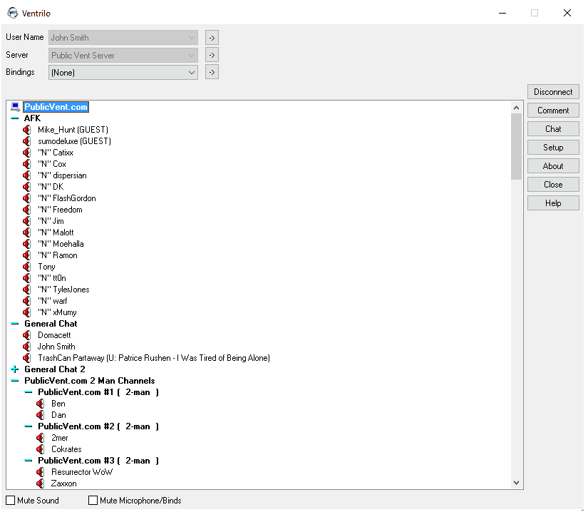Viewport: 588px width, 512px height.
Task: Click speaker icon beside Cokrates
Action: tap(40, 449)
